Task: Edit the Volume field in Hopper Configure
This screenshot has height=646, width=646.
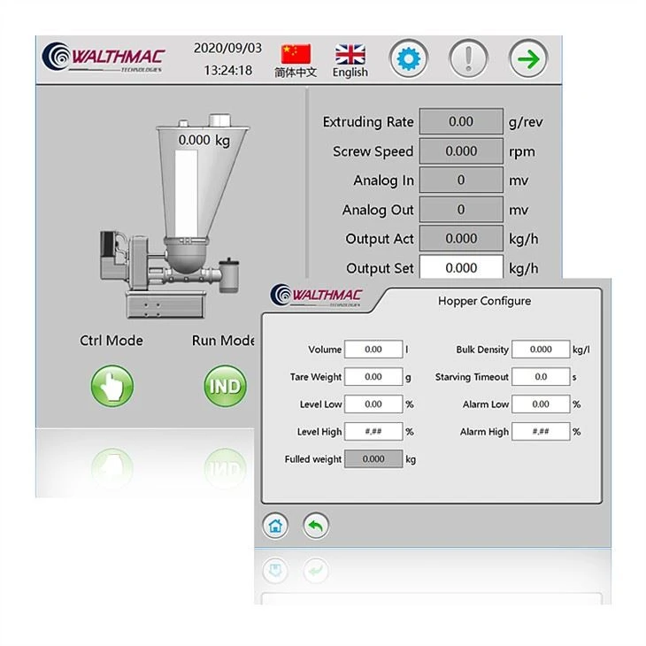Action: tap(373, 350)
